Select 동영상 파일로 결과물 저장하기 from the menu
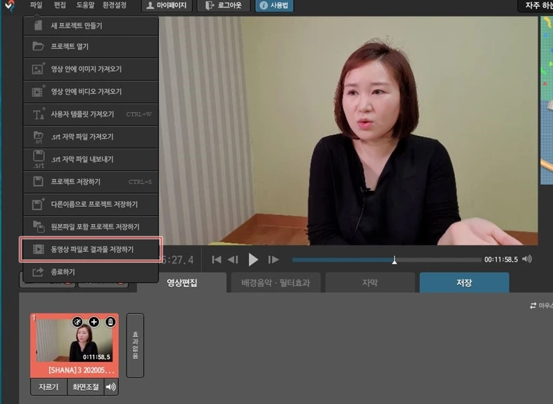This screenshot has height=404, width=553. [90, 250]
